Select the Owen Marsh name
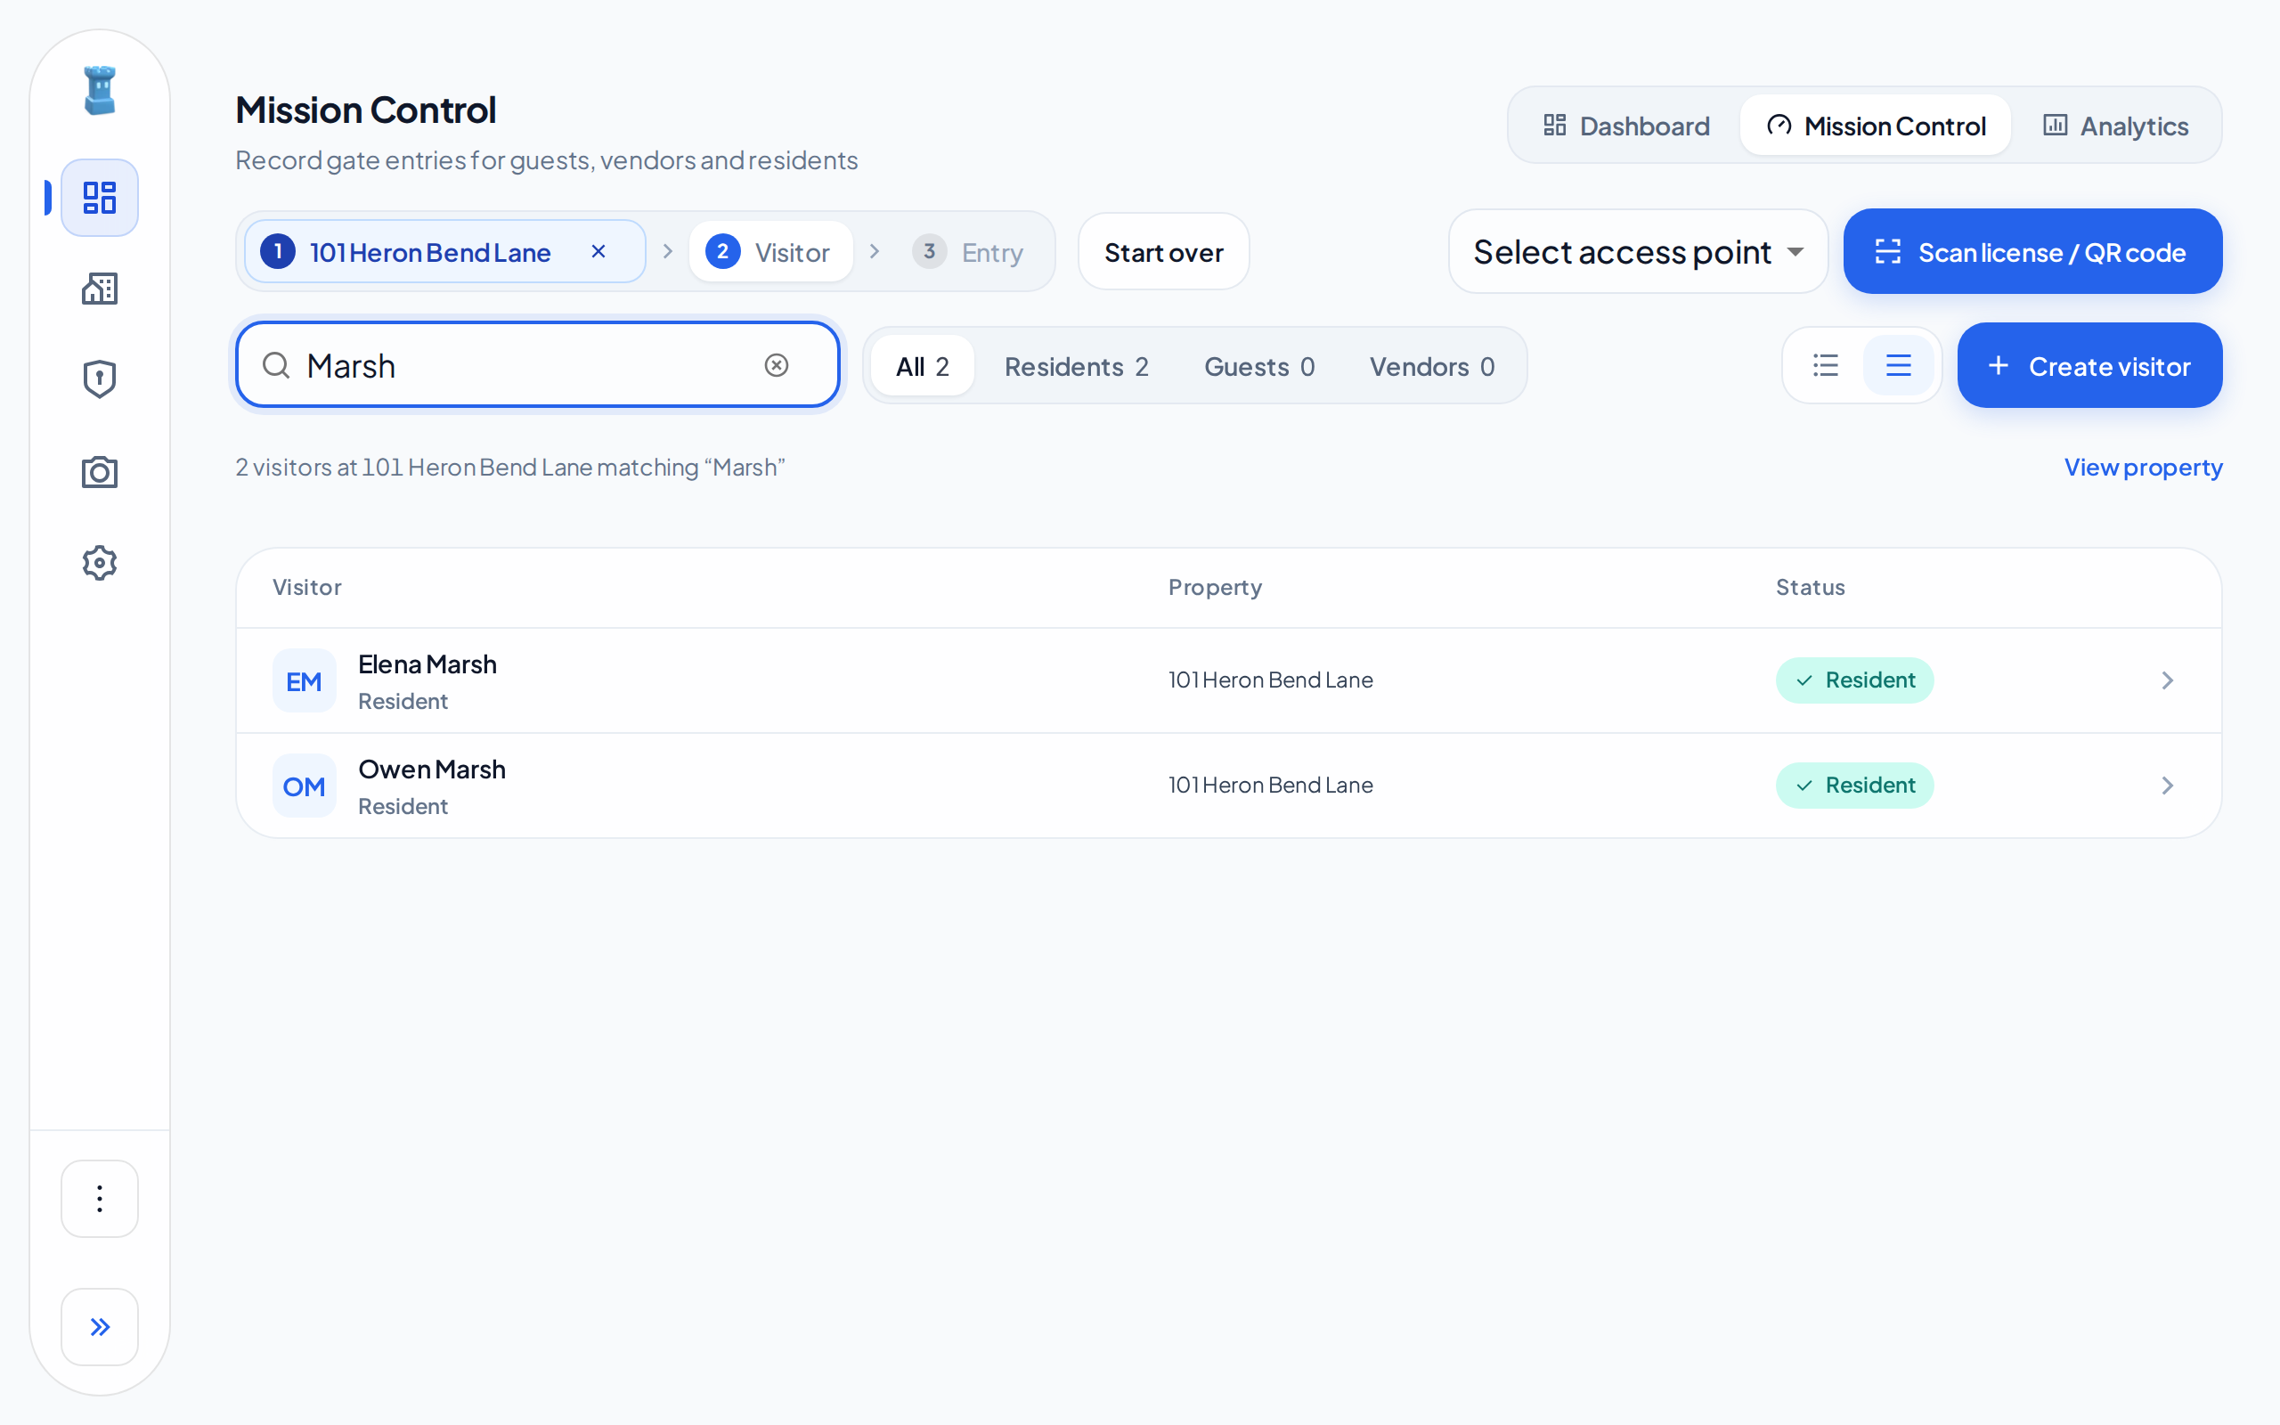 pyautogui.click(x=431, y=770)
